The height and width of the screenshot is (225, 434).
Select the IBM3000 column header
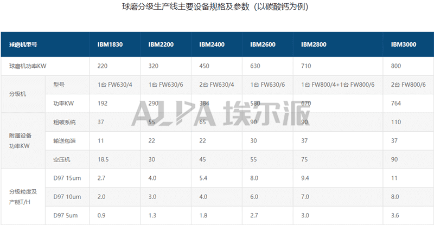click(x=403, y=45)
